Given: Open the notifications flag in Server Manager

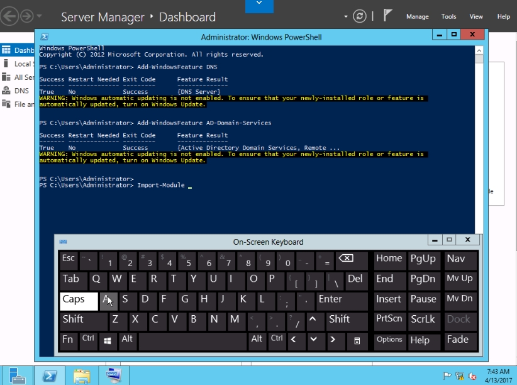Looking at the screenshot, I should pos(388,16).
